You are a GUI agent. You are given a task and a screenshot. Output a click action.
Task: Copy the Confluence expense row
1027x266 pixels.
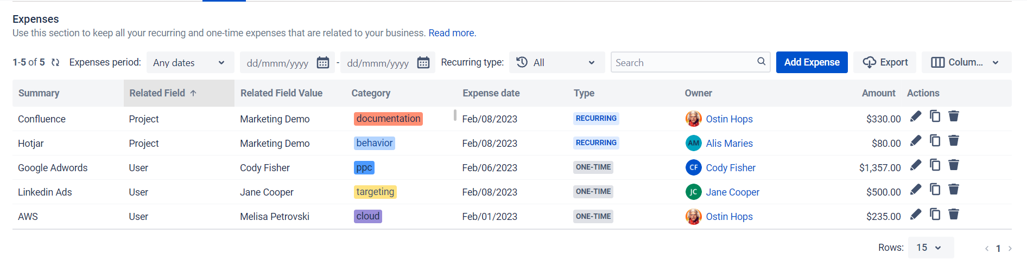pos(935,116)
